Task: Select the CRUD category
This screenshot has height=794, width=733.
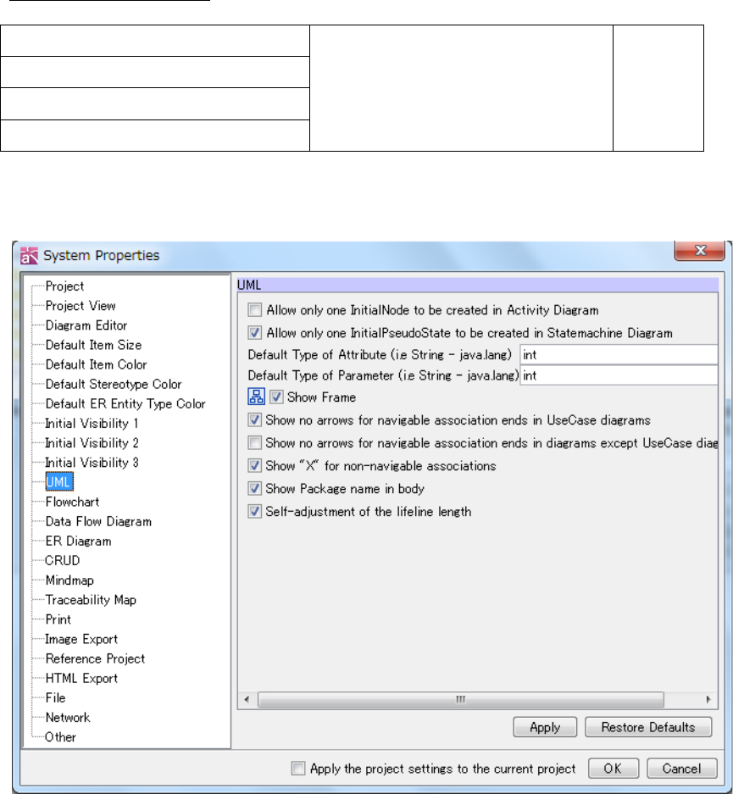Action: pos(62,561)
